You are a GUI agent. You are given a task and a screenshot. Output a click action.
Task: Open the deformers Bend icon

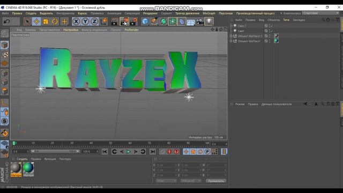(182, 21)
